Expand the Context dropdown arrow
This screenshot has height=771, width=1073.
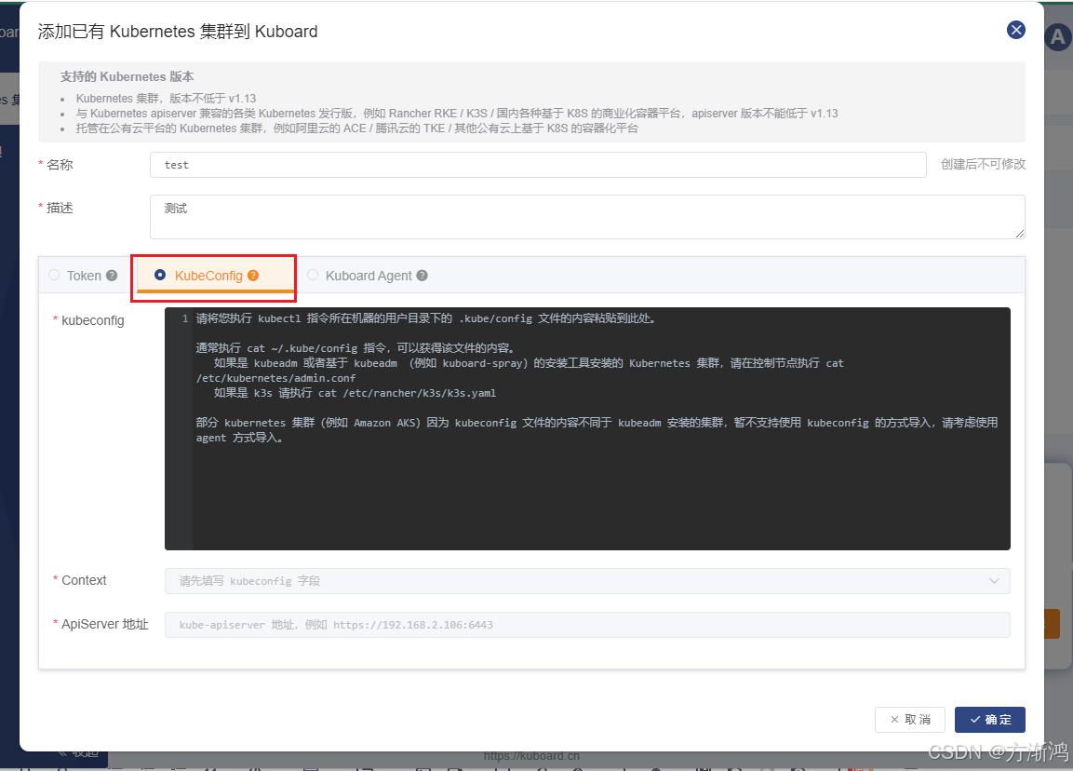(x=994, y=581)
